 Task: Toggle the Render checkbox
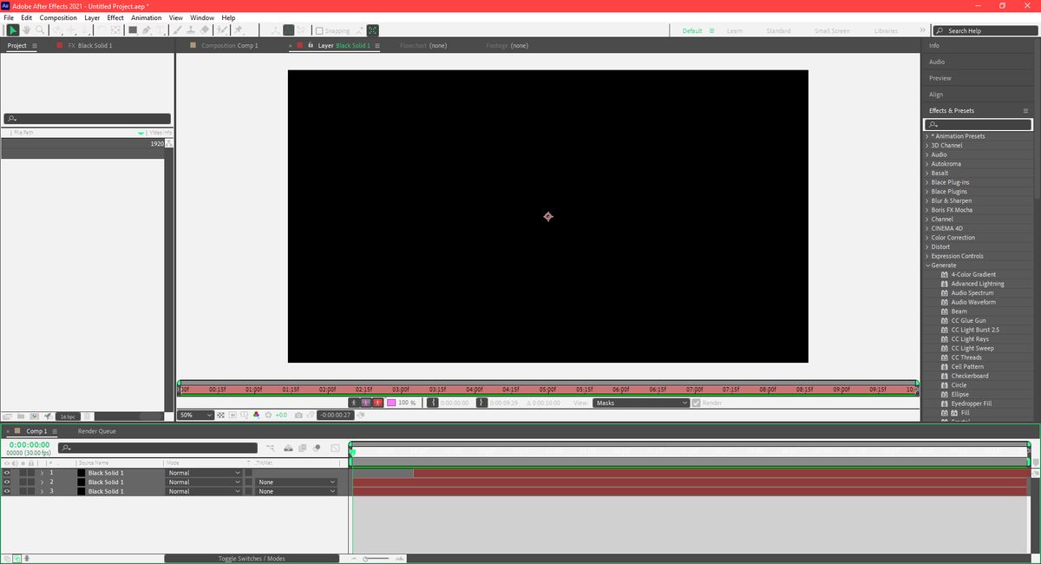696,403
